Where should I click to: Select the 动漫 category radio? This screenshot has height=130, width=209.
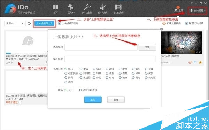coord(107,69)
